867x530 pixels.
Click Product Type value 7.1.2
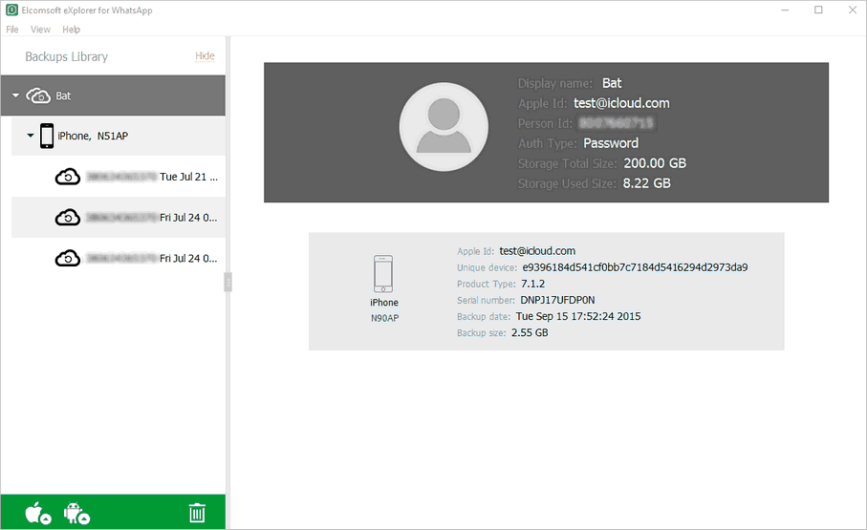point(533,284)
